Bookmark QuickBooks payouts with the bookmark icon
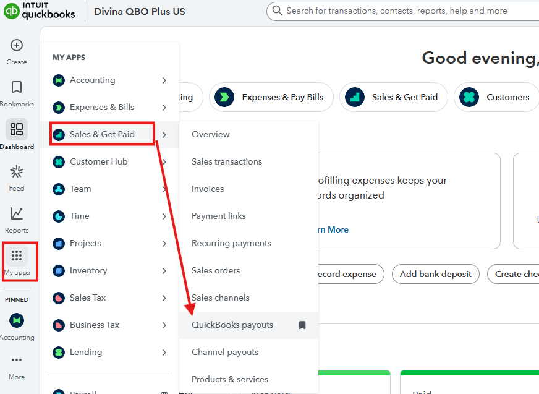Image resolution: width=539 pixels, height=394 pixels. [x=302, y=325]
